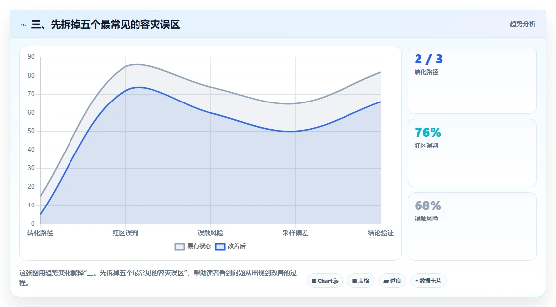Click the 进度 tag's bar icon
The width and height of the screenshot is (556, 307).
coord(386,281)
